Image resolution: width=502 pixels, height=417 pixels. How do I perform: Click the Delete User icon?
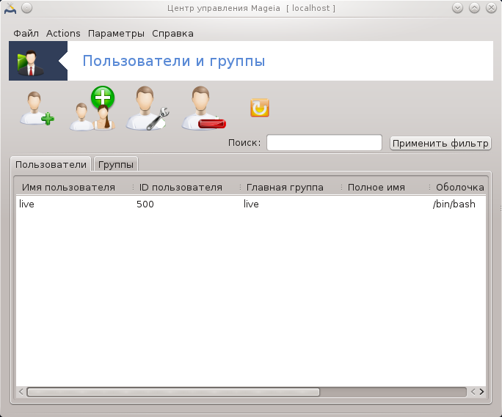coord(203,108)
